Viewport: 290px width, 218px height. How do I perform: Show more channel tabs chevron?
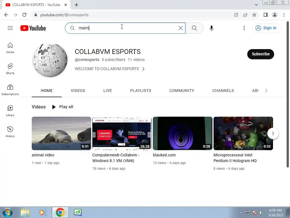(266, 91)
